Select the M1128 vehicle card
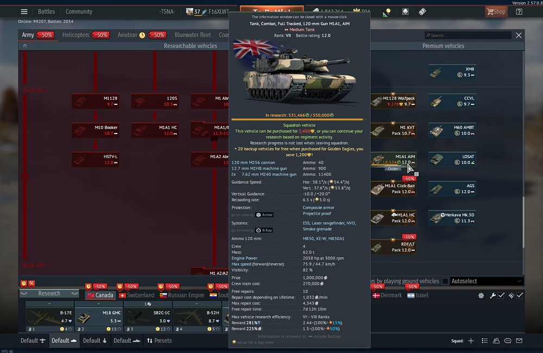This screenshot has height=353, width=543. coord(96,101)
